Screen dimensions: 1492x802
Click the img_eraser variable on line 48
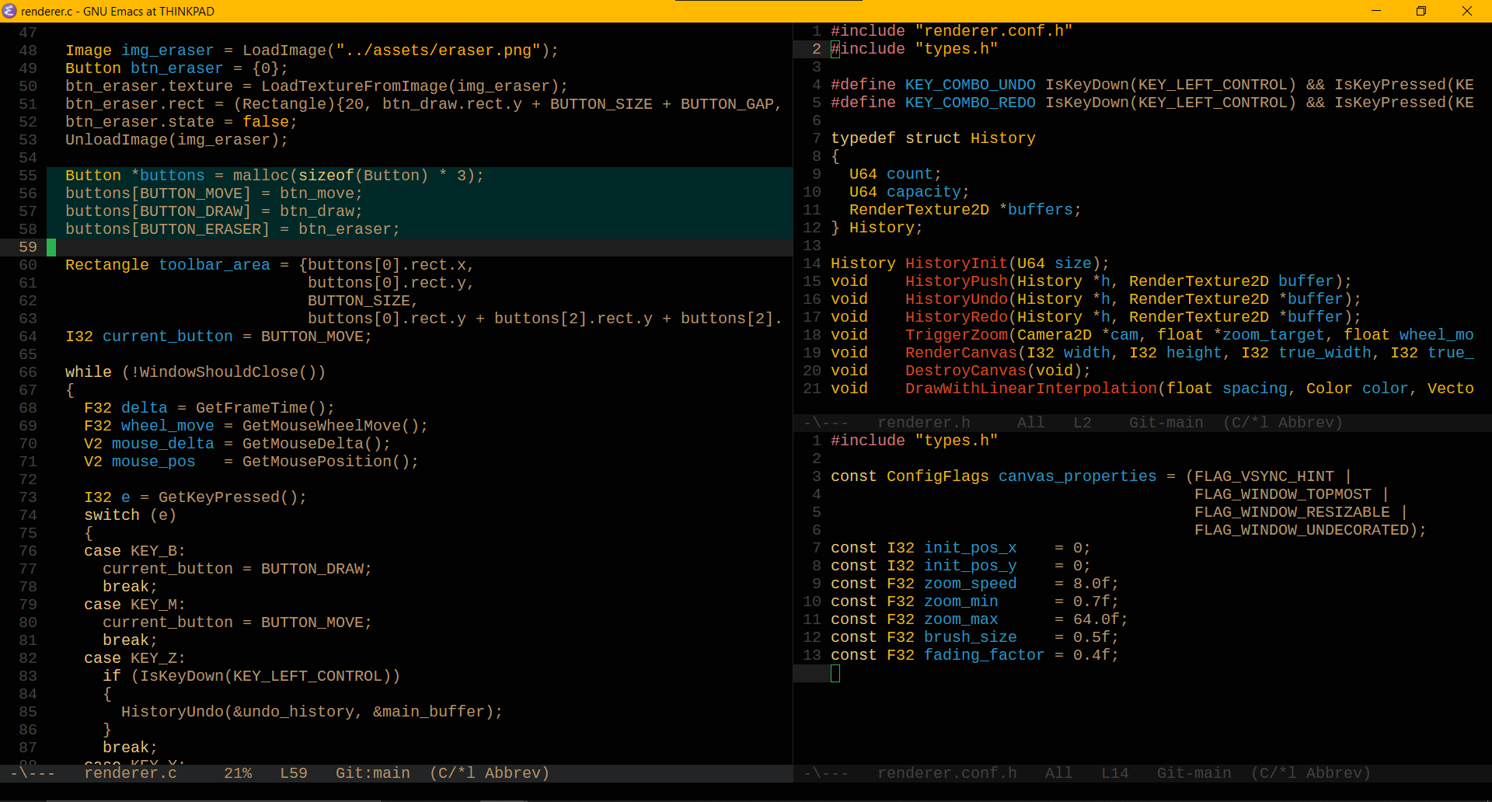pos(168,51)
